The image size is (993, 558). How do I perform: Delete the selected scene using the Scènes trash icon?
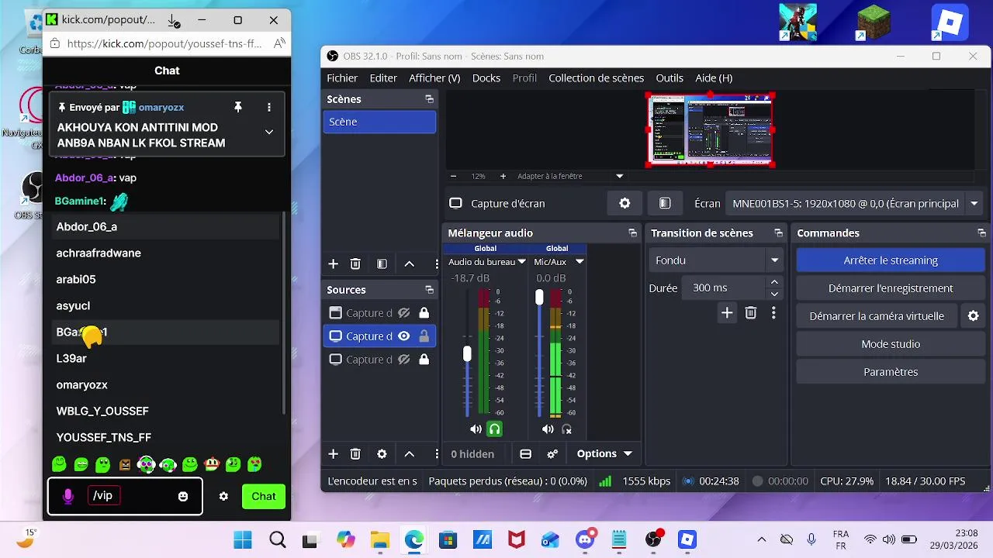[355, 264]
